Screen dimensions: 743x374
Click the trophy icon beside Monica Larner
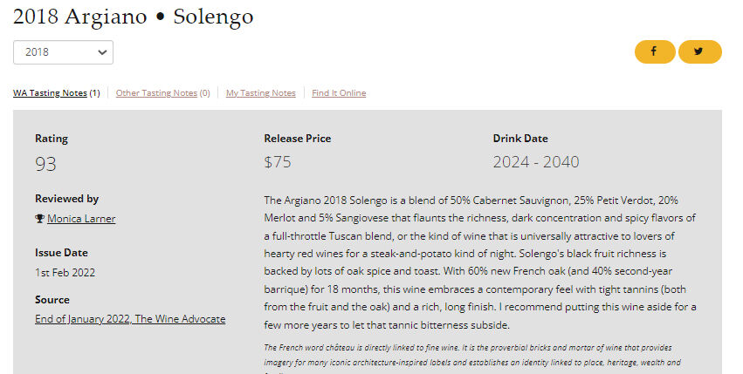click(39, 219)
